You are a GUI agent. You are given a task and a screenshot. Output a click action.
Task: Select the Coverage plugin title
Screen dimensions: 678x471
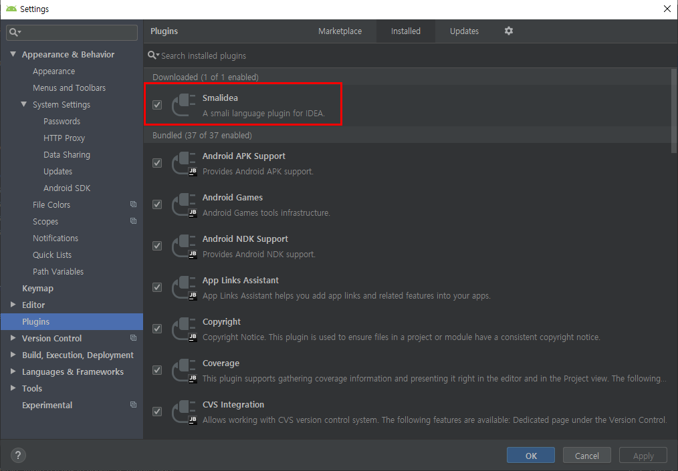click(x=221, y=363)
